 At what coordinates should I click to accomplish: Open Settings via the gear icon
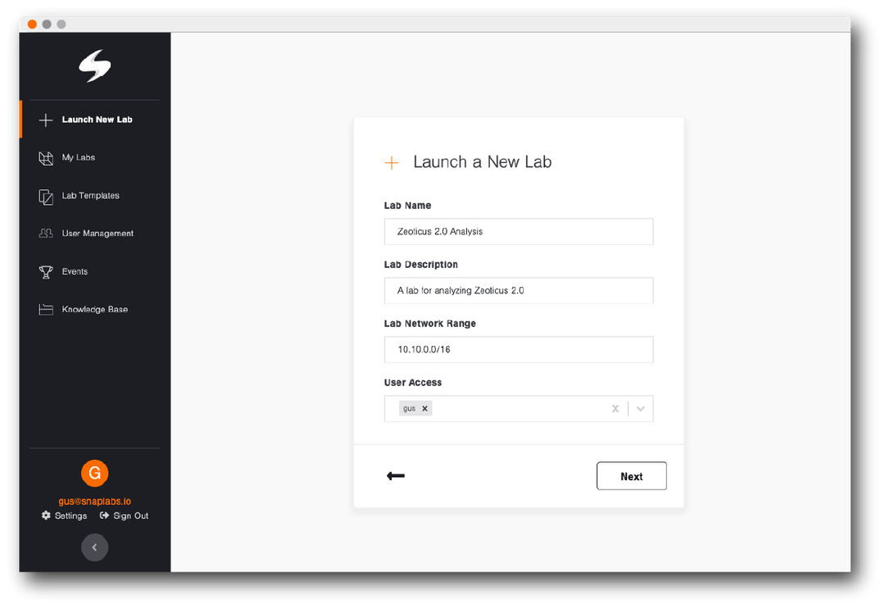46,516
